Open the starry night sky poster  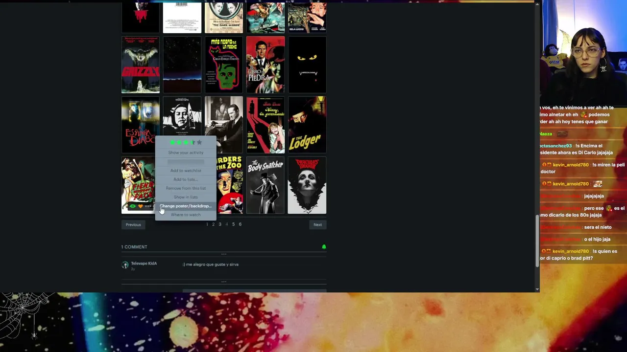[182, 65]
